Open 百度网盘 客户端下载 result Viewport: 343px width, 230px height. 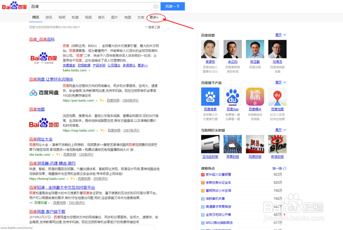(x=47, y=211)
